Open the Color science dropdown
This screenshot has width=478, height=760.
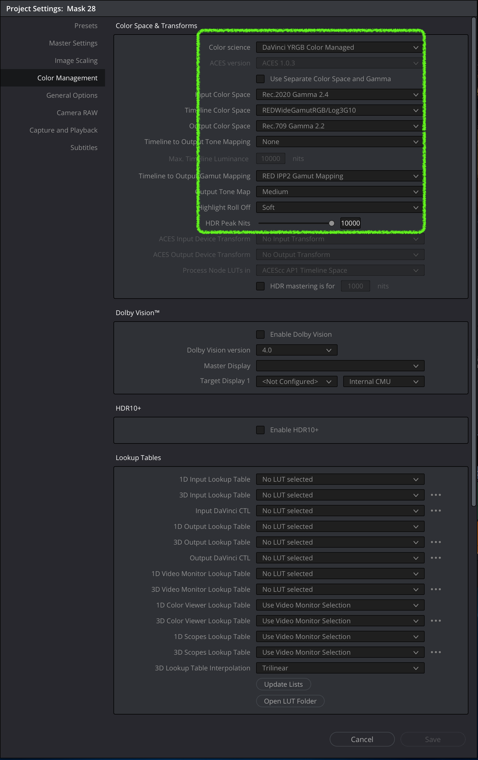tap(340, 47)
